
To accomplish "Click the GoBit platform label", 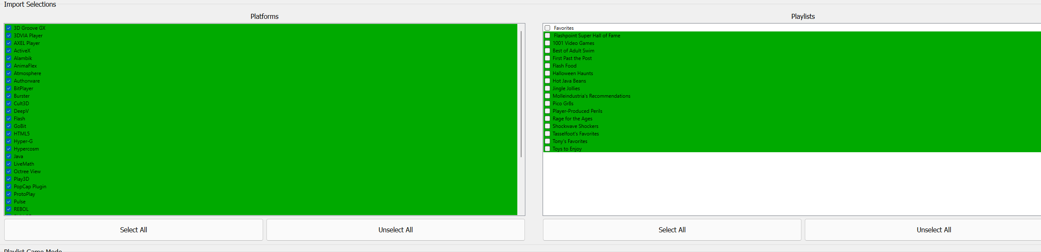I will [x=20, y=126].
